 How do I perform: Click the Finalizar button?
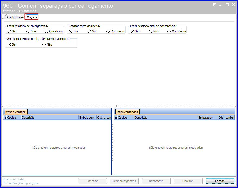(188, 181)
